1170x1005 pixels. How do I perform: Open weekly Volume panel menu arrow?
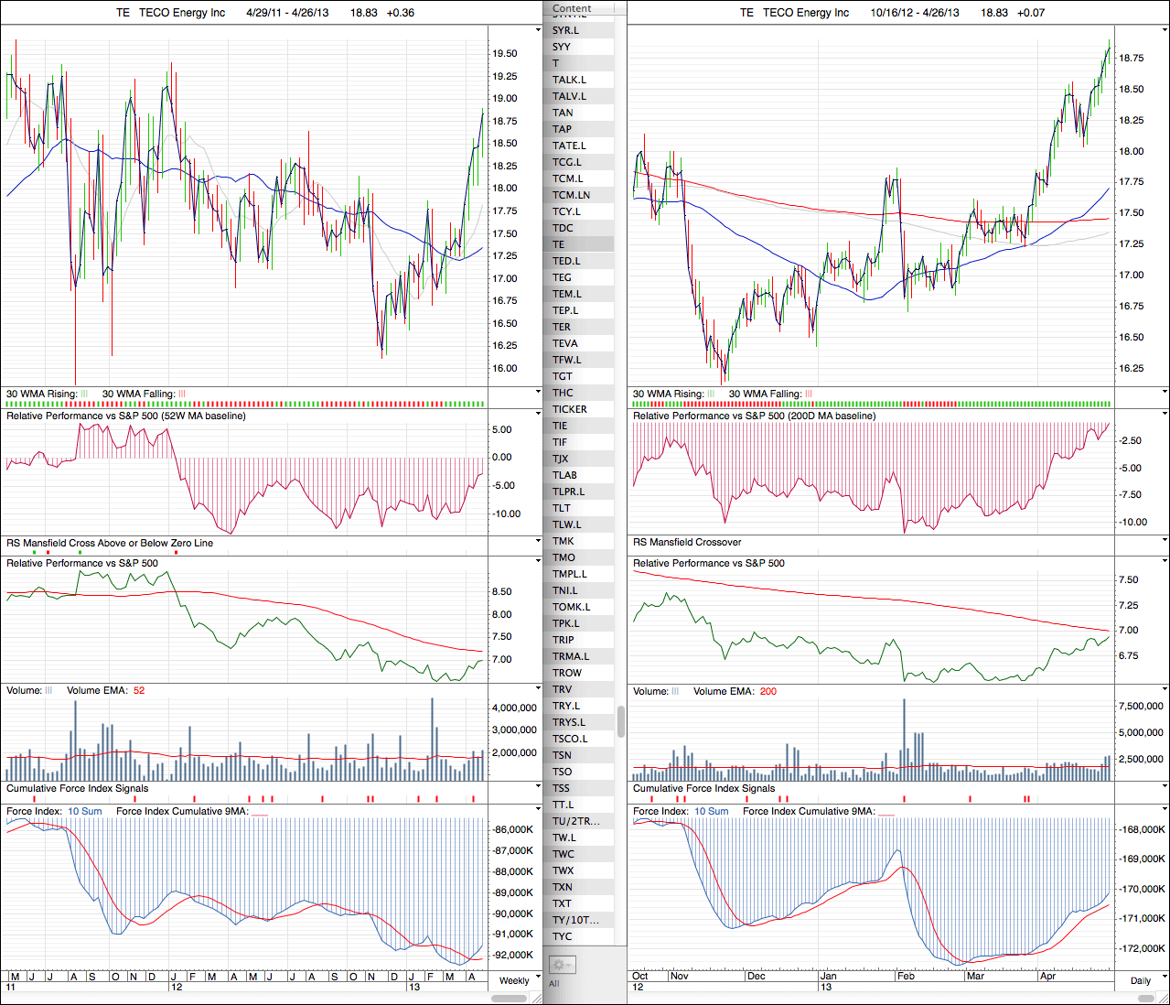(x=538, y=688)
